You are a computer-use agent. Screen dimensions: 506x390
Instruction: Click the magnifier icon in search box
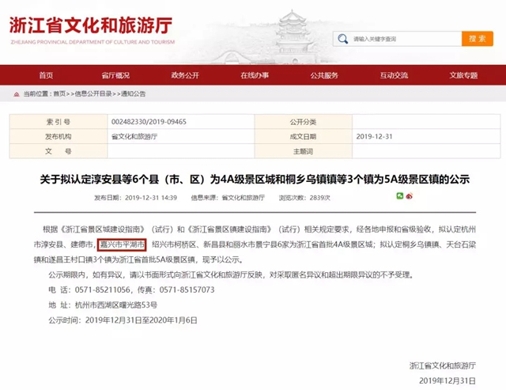click(345, 38)
